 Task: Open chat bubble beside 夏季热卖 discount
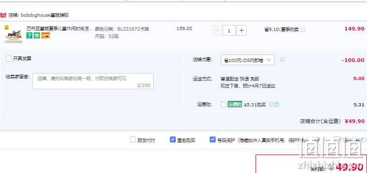(x=303, y=30)
